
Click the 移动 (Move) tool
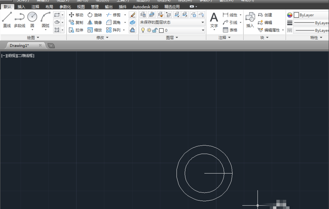[x=76, y=15]
